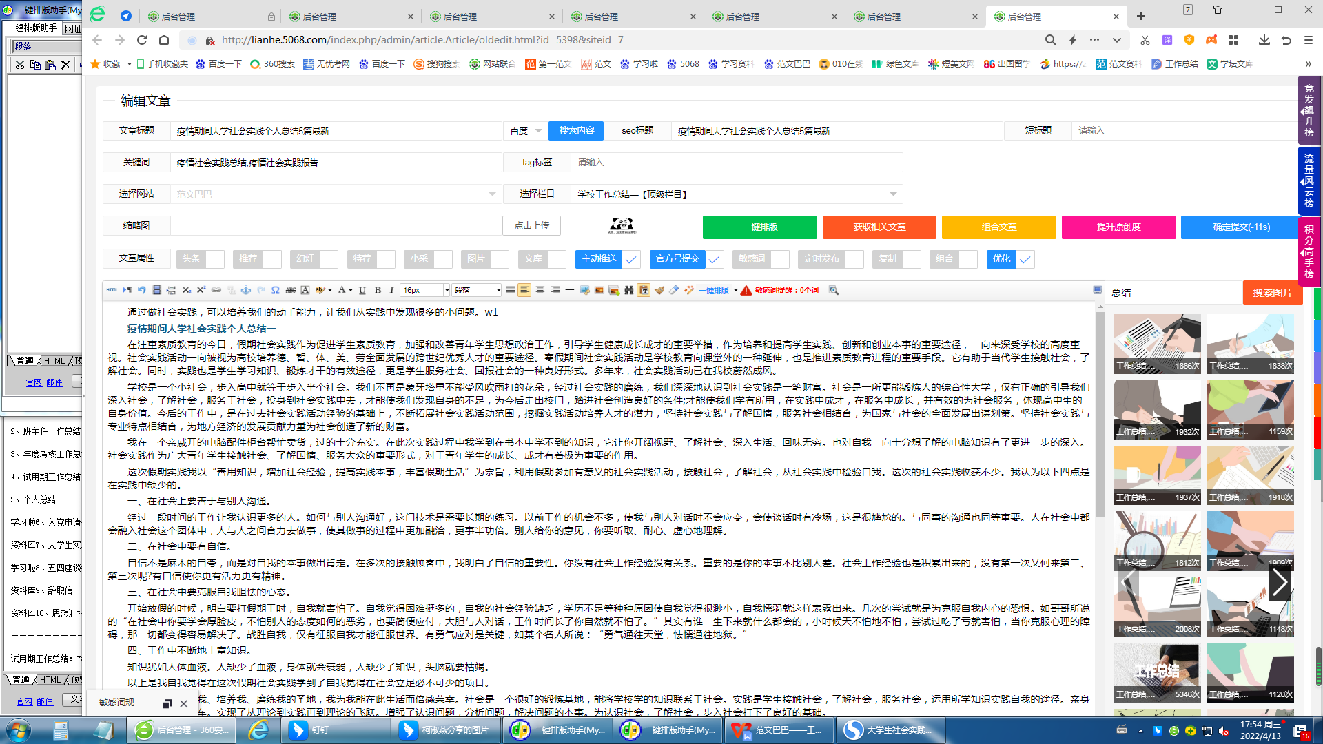Viewport: 1323px width, 744px height.
Task: Open the 360搜索 bookmark
Action: tap(273, 64)
